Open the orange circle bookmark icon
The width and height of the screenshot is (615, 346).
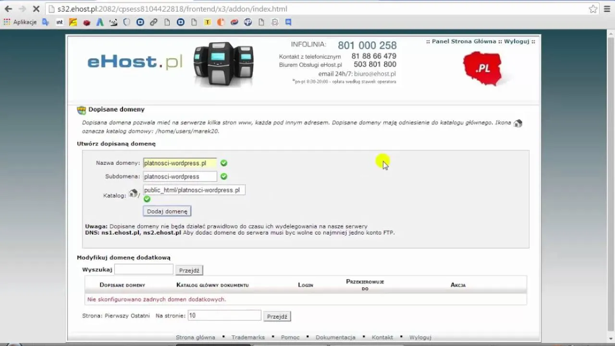221,22
